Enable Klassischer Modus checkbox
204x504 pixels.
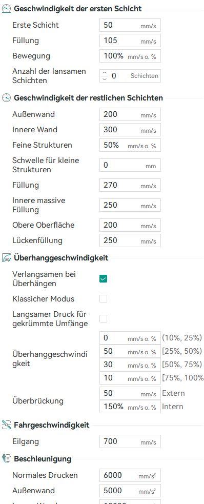click(x=103, y=298)
